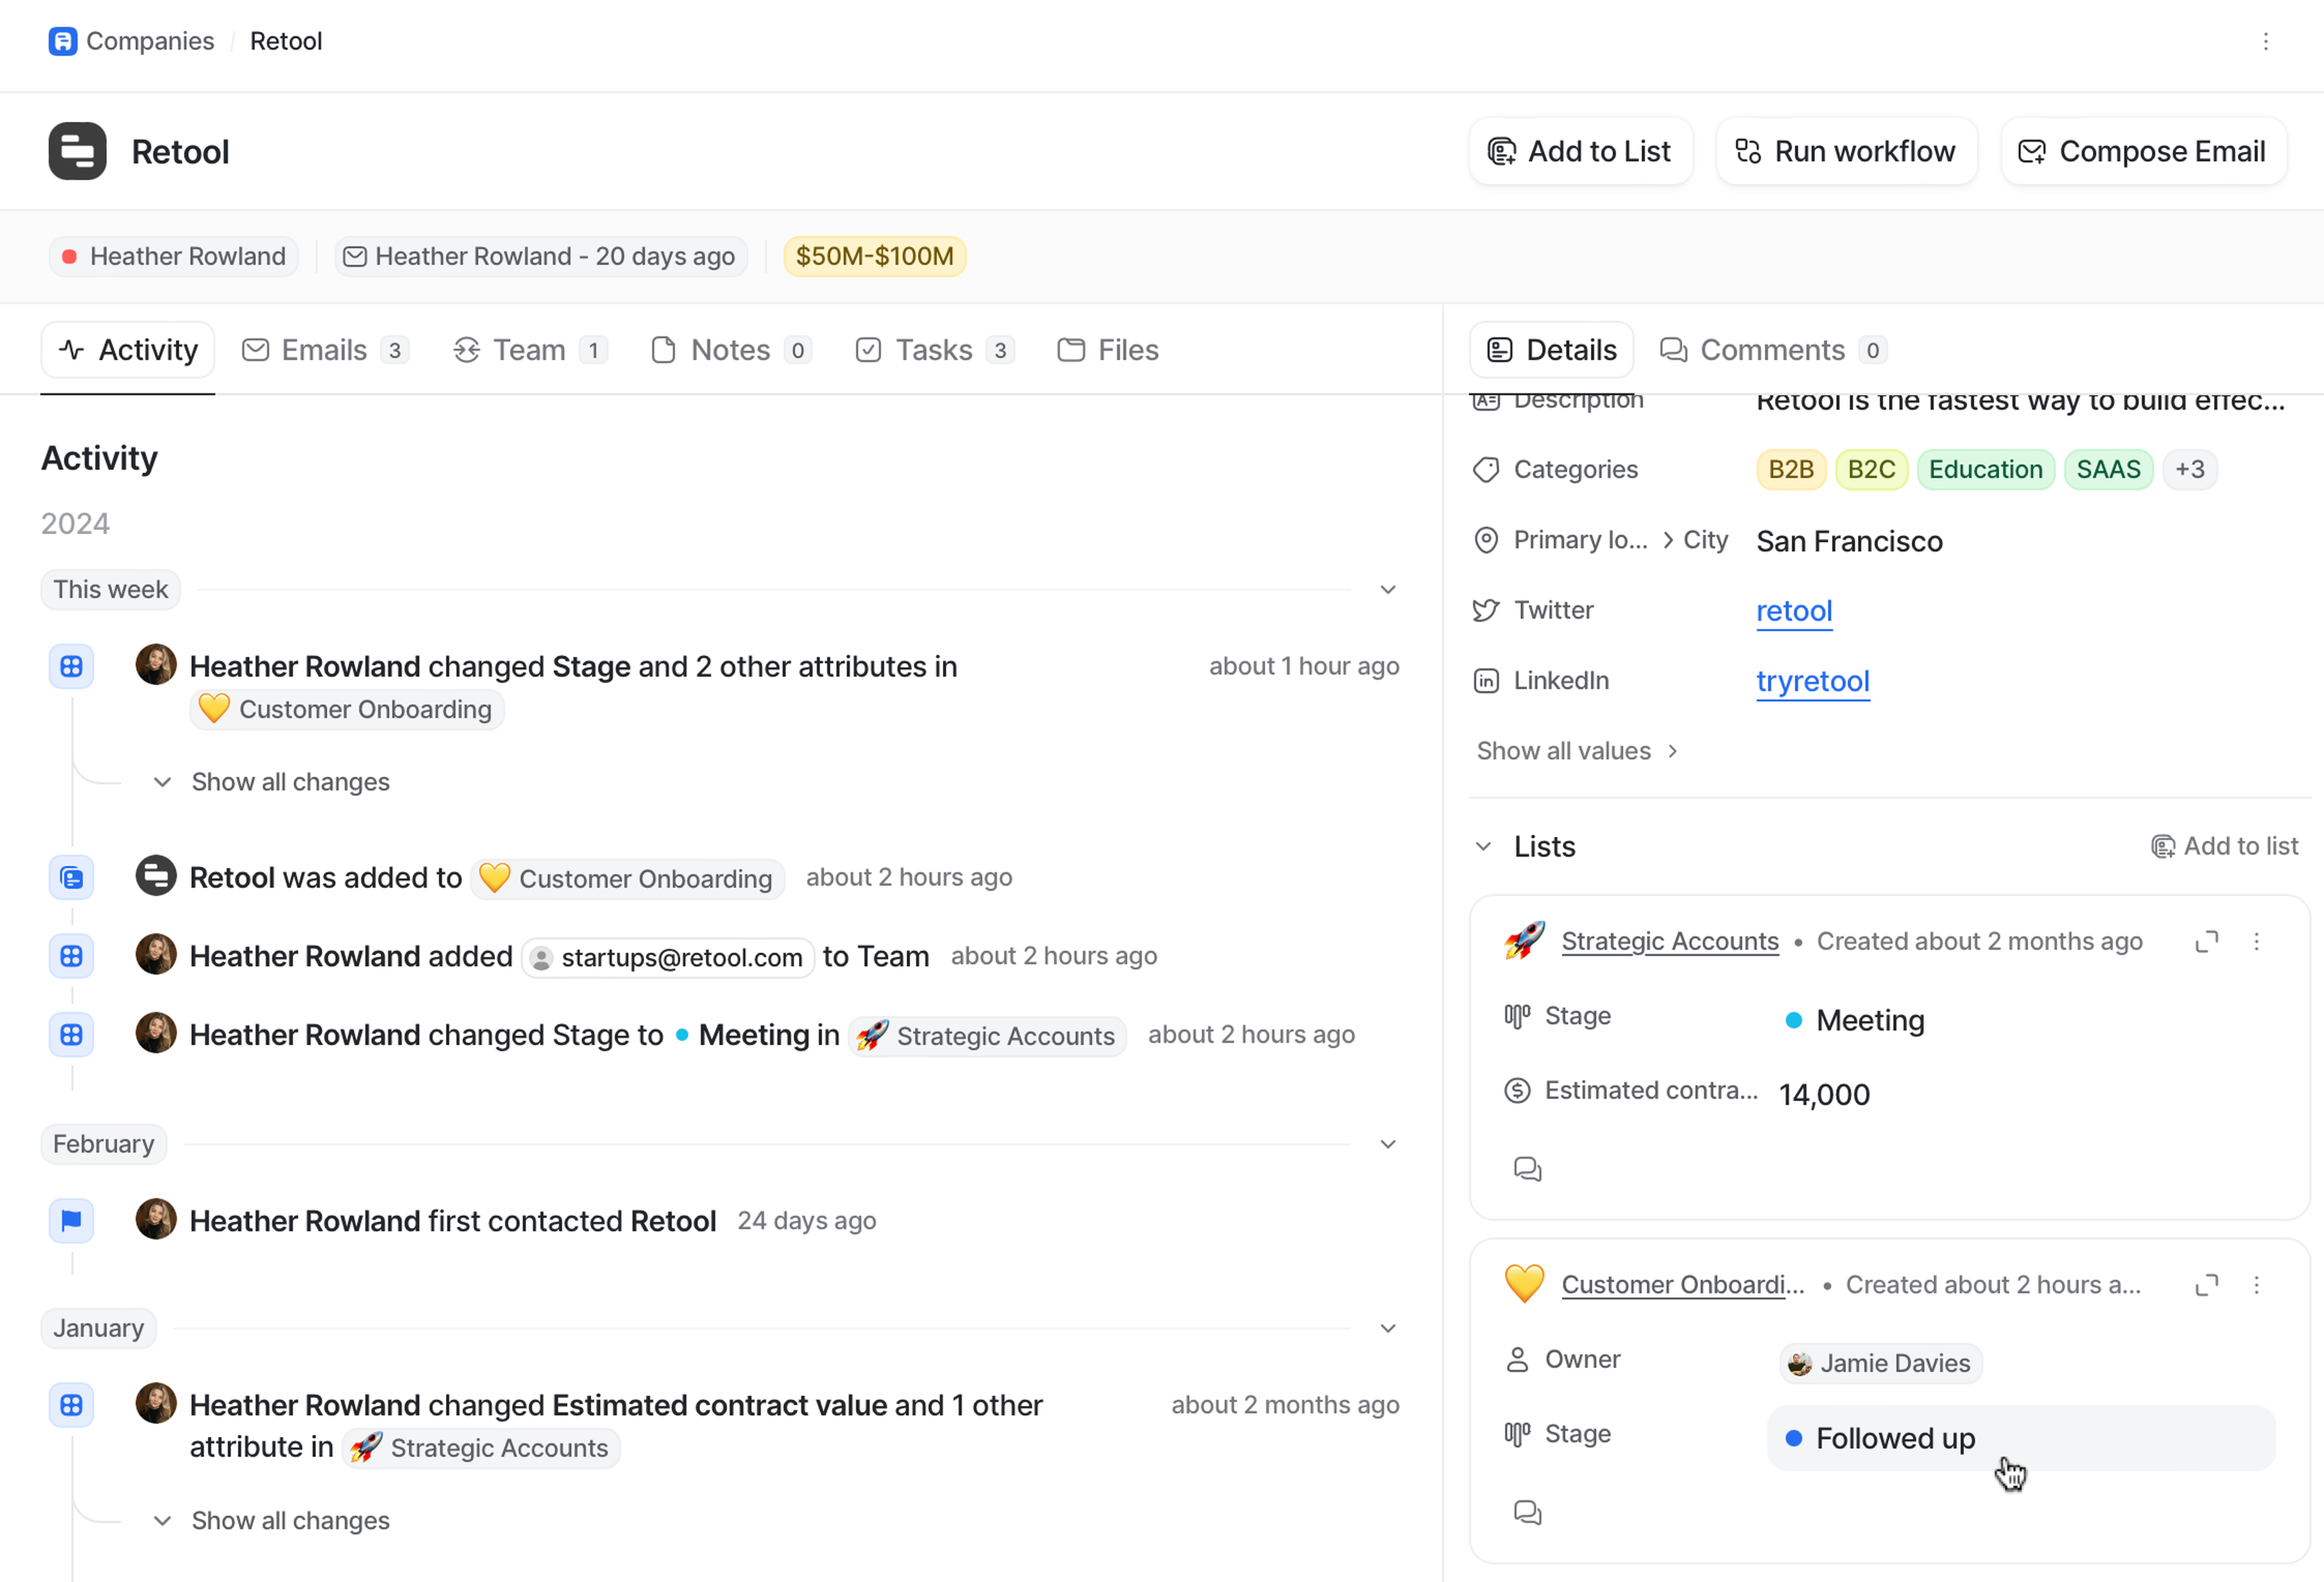Click the Retool company logo

[77, 151]
